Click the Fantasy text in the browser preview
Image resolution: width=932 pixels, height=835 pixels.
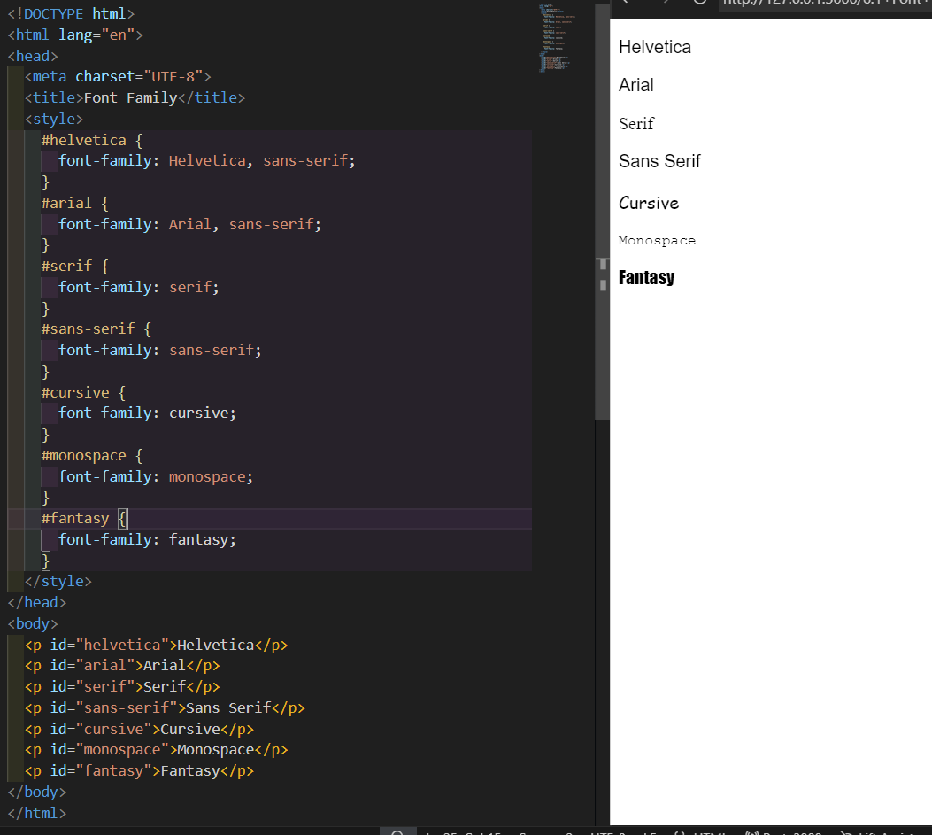645,277
